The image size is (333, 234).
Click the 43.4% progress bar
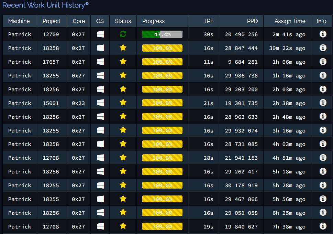click(x=162, y=34)
